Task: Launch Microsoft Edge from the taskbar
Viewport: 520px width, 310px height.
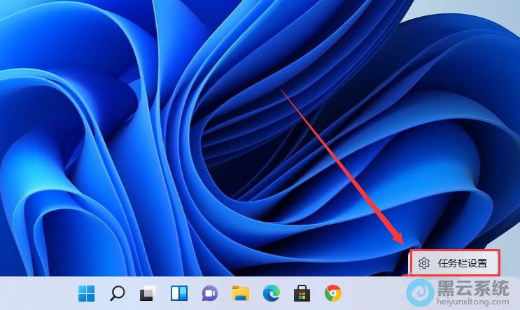Action: pyautogui.click(x=271, y=293)
